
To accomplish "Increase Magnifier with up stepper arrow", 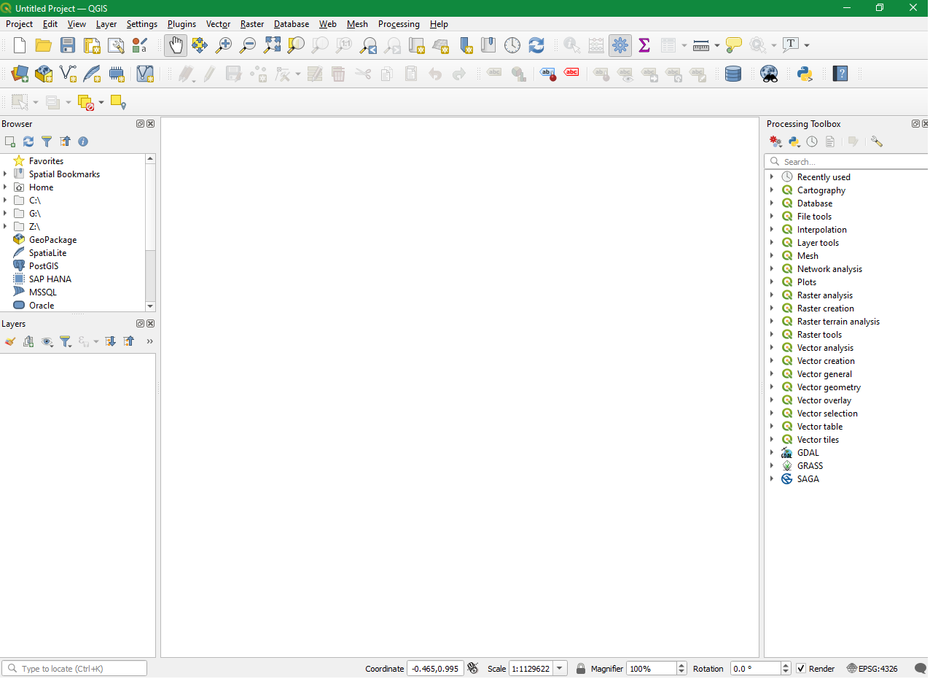I will click(x=681, y=665).
